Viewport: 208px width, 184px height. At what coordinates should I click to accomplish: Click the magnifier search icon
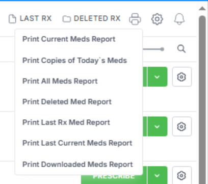point(181,49)
